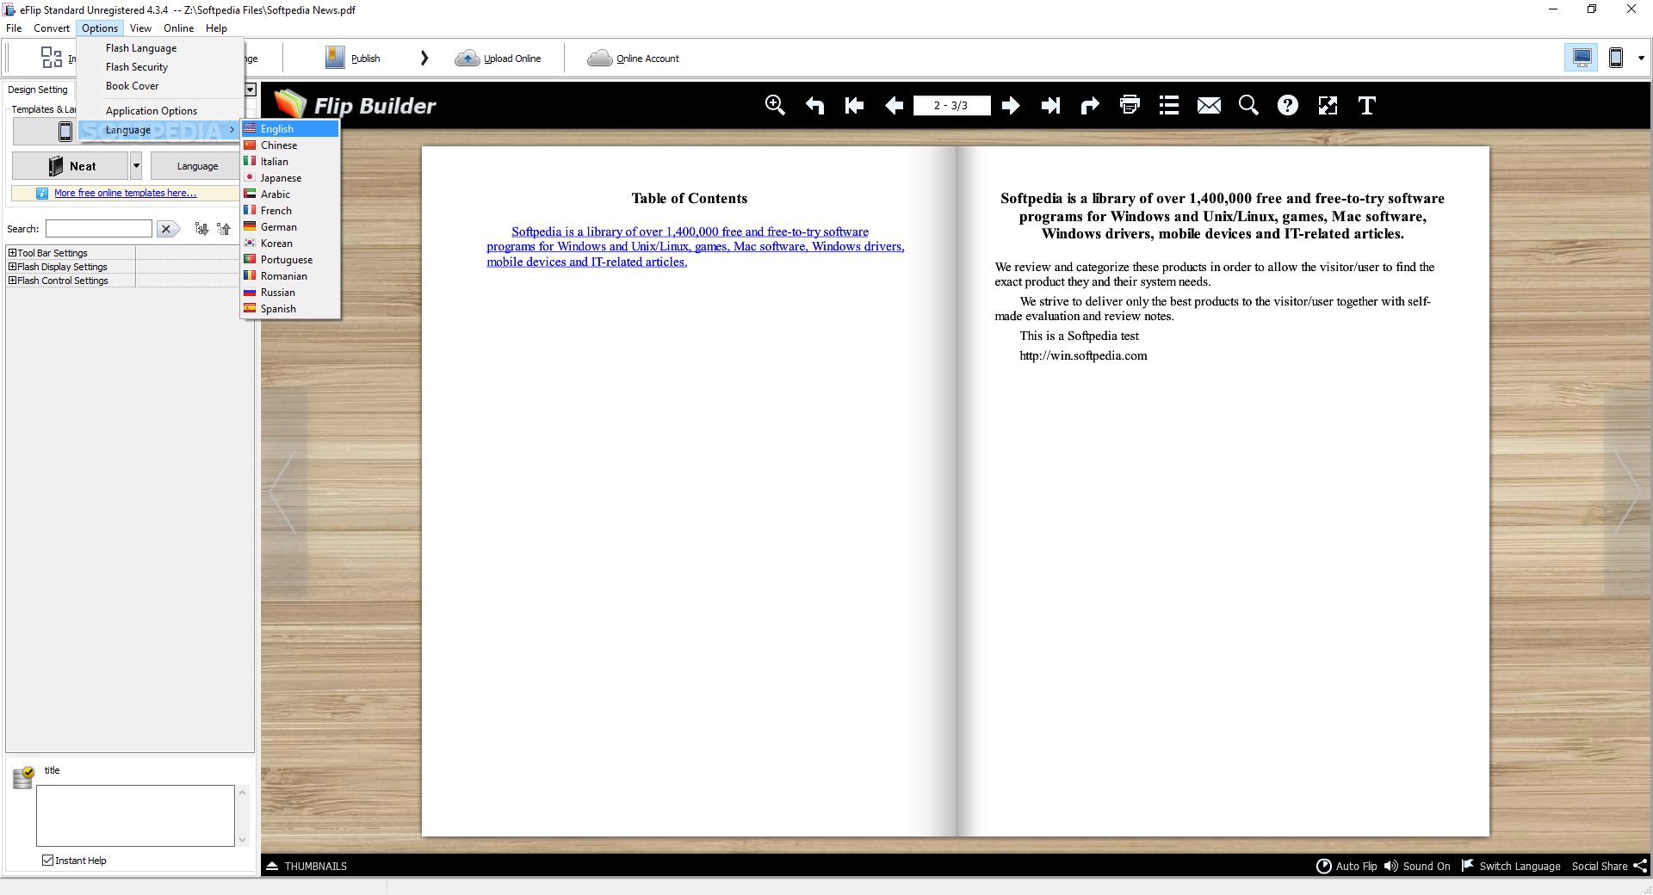Image resolution: width=1653 pixels, height=895 pixels.
Task: Open preview mode dropdown arrow
Action: [1641, 59]
